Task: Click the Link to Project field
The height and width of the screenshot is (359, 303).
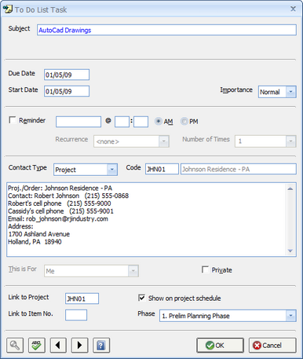Action: point(82,299)
